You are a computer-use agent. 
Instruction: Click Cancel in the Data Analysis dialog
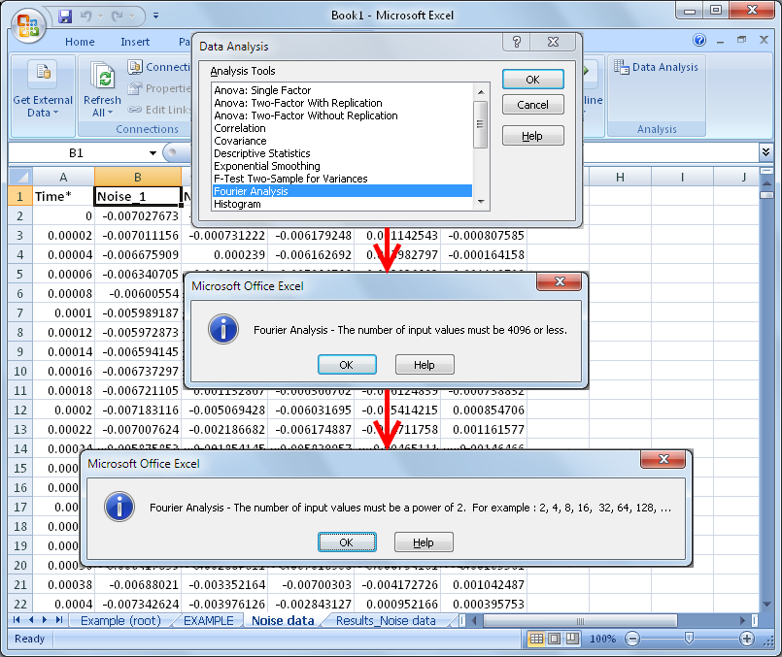point(532,105)
